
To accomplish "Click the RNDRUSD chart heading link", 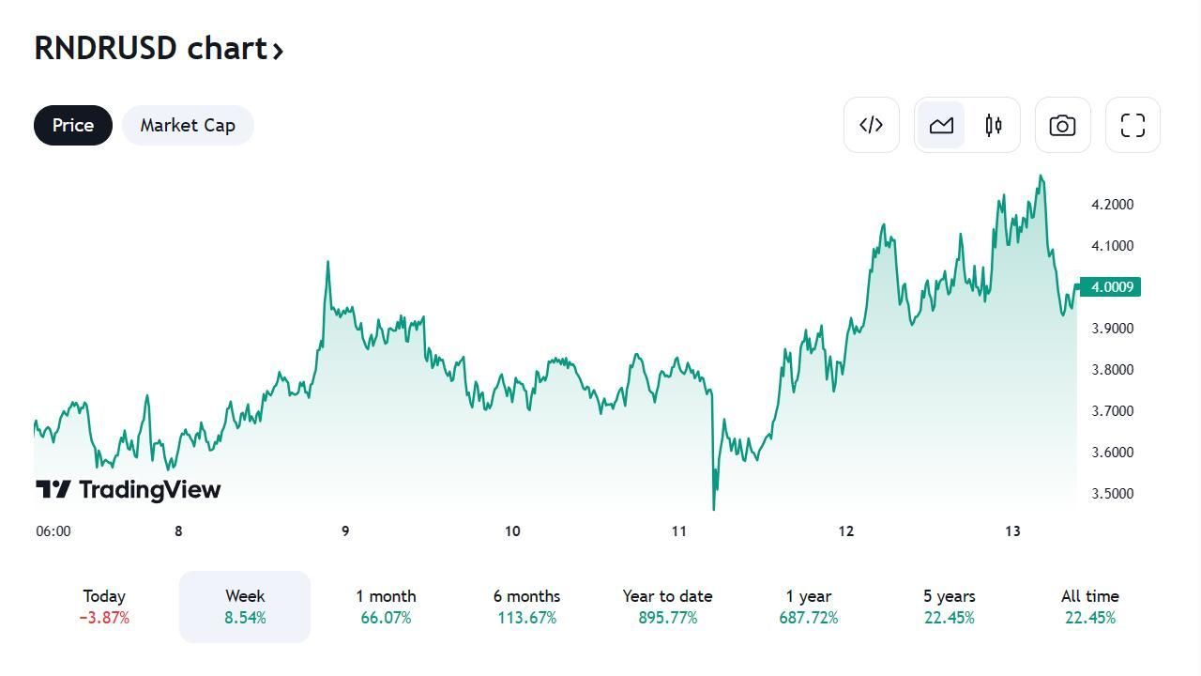I will (151, 48).
